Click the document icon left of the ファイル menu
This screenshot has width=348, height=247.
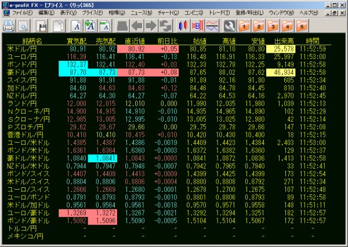click(6, 13)
